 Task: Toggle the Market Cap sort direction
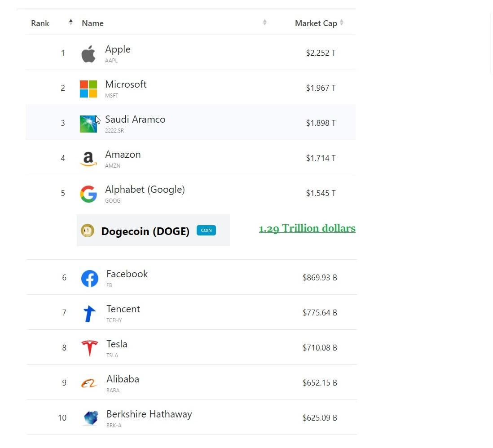tap(342, 22)
